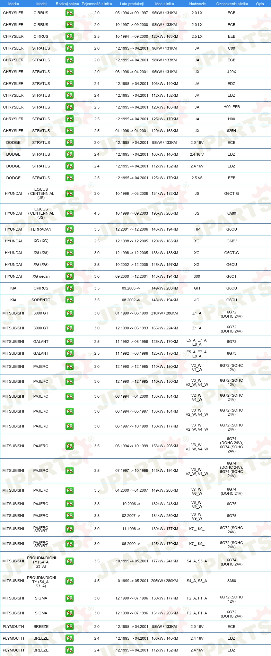Click body code V7_W, V6_W
Image resolution: width=271 pixels, height=656 pixels.
tap(197, 491)
